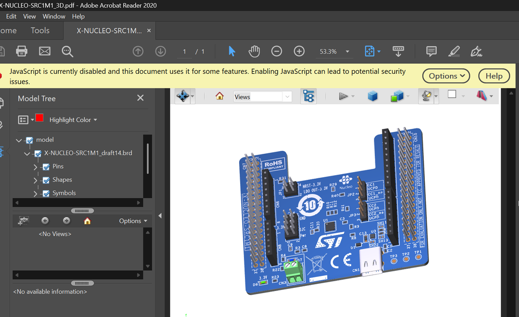Click the red highlight color swatch
The image size is (519, 317).
pos(40,118)
